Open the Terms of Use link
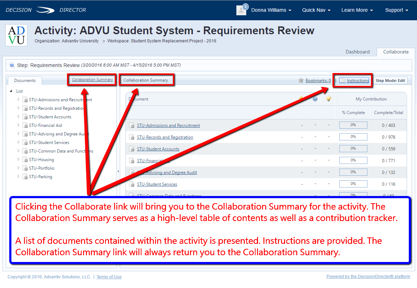The height and width of the screenshot is (288, 417). (x=109, y=277)
